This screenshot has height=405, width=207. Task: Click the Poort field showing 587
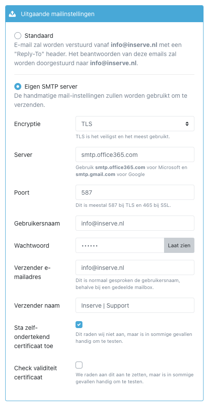pos(135,193)
